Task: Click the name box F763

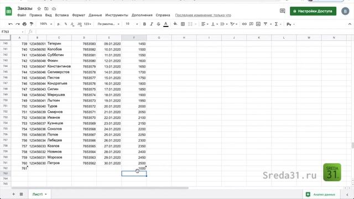Action: (11, 32)
